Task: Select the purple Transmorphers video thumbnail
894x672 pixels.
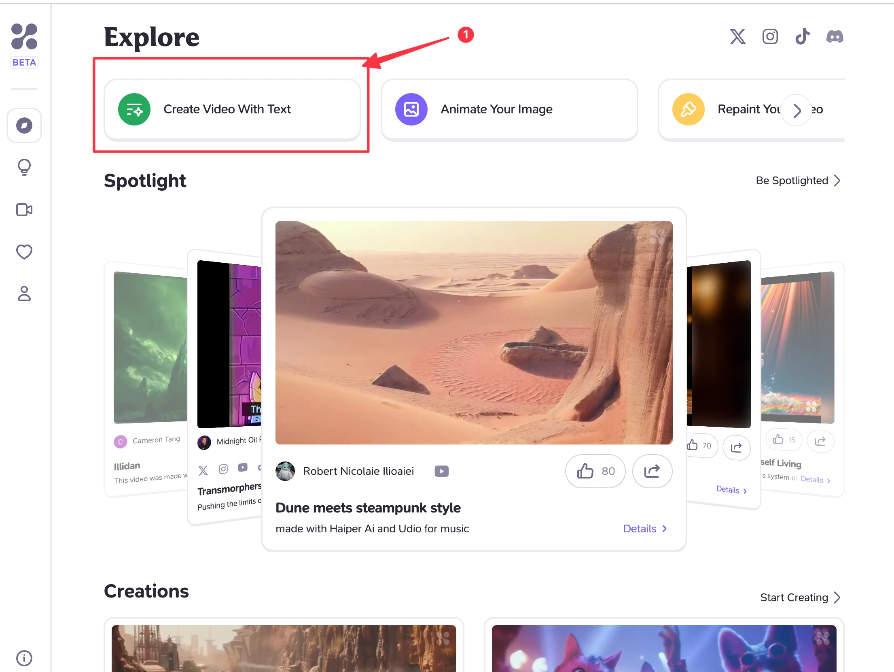Action: click(229, 344)
